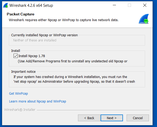Click the 'Important notice' group label
Image resolution: width=157 pixels, height=127 pixels.
pyautogui.click(x=23, y=72)
